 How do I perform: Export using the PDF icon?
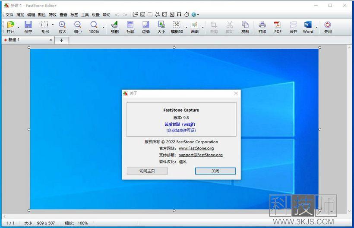(x=278, y=27)
